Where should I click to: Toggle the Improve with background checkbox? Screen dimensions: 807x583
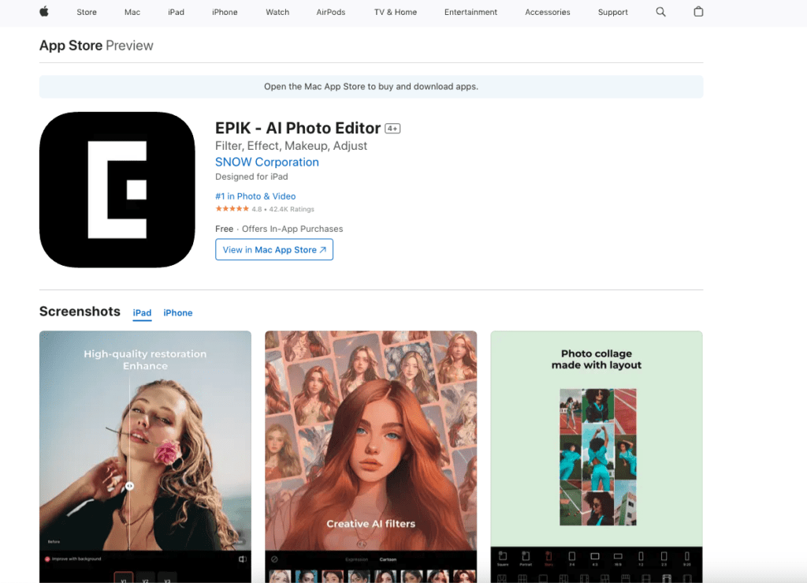tap(47, 559)
